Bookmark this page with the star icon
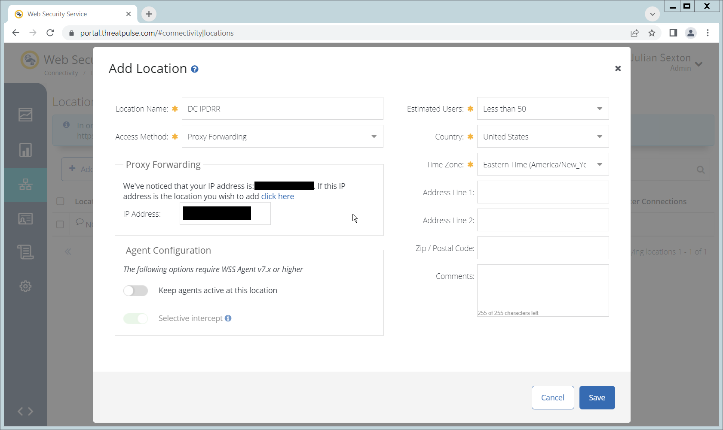723x430 pixels. tap(652, 33)
